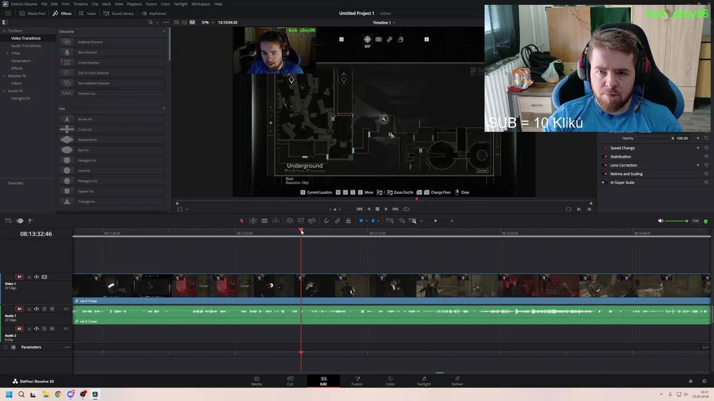
Task: Open the Media Pool panel
Action: 32,13
